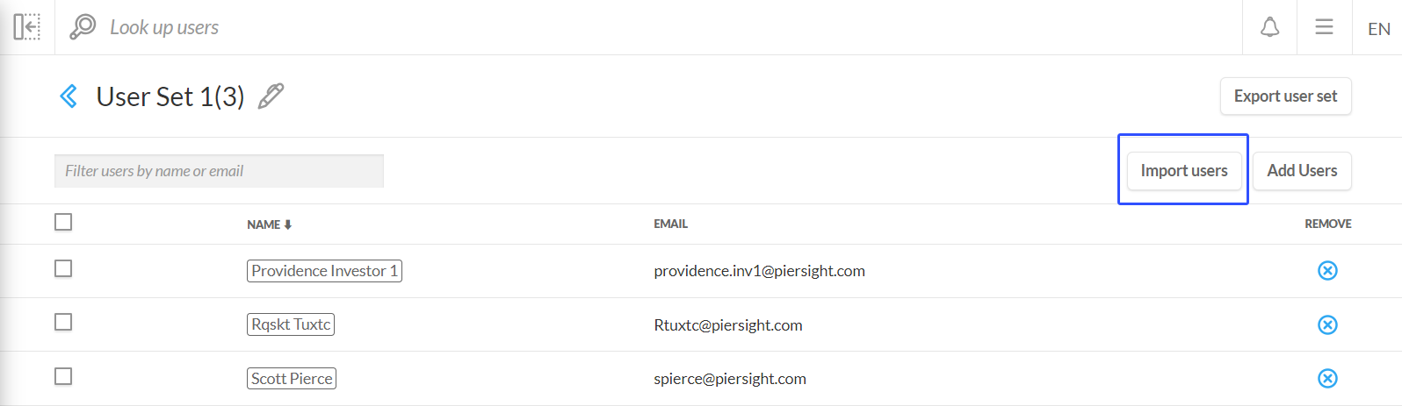Remove Scott Pierce from the set

pyautogui.click(x=1327, y=379)
